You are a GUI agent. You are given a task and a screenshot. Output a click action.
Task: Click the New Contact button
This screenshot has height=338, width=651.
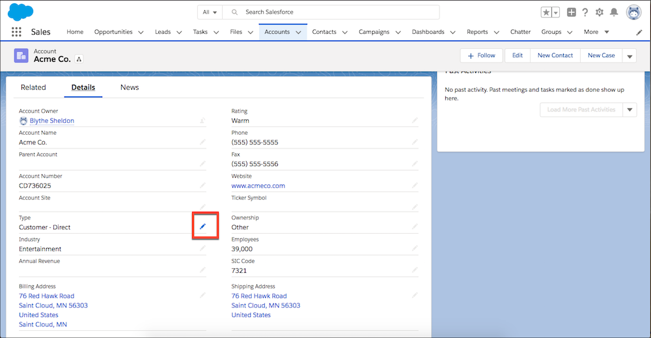pos(555,55)
